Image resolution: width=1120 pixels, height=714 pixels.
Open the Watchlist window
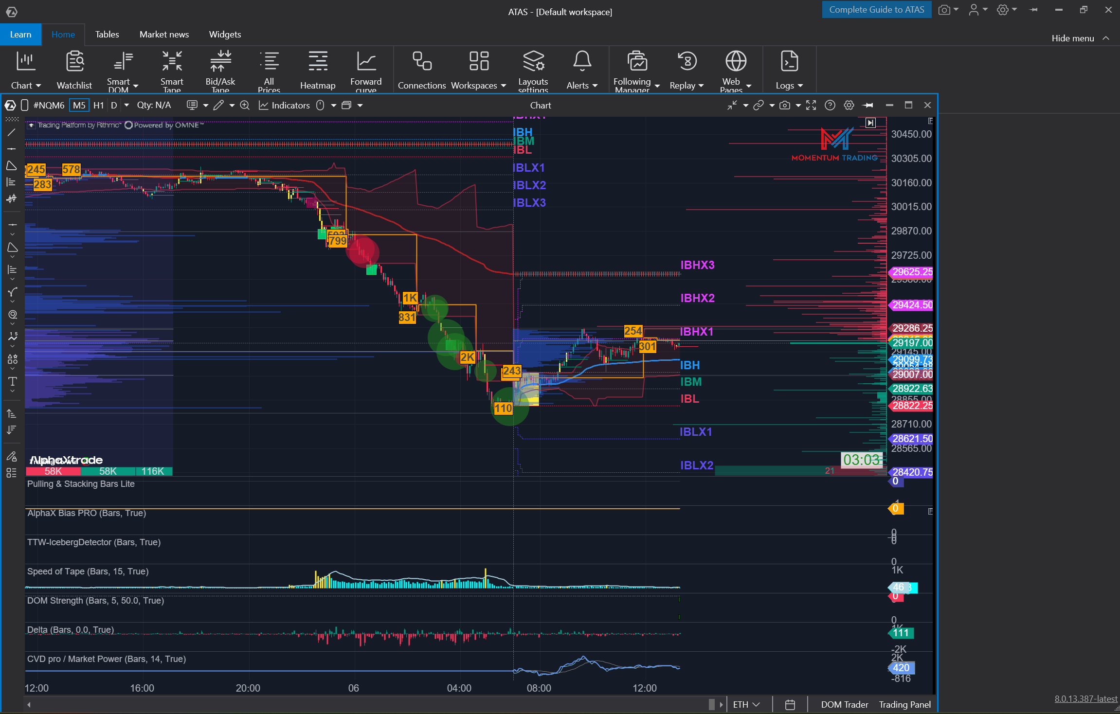click(74, 70)
